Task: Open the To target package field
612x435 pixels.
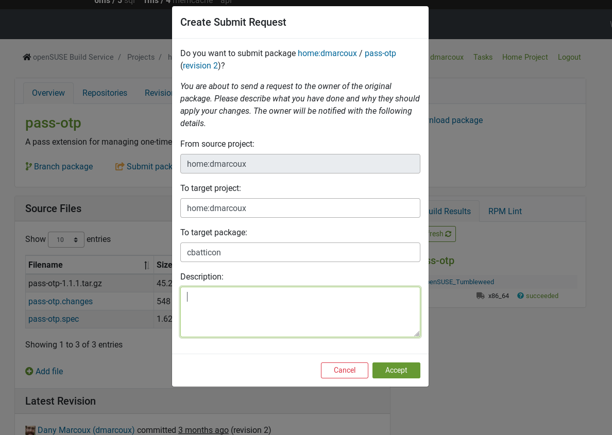Action: (300, 252)
